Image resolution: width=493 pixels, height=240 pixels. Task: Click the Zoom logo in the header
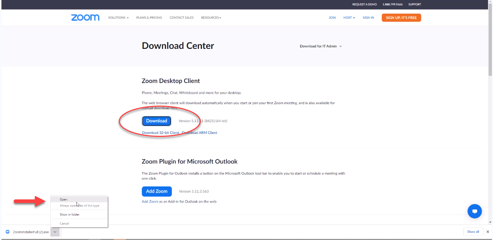(x=85, y=18)
